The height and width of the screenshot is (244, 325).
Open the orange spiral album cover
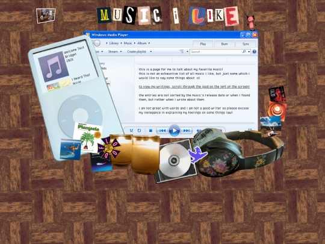click(x=277, y=110)
